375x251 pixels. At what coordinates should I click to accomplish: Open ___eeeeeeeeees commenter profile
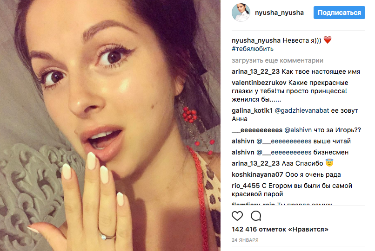tap(257, 130)
